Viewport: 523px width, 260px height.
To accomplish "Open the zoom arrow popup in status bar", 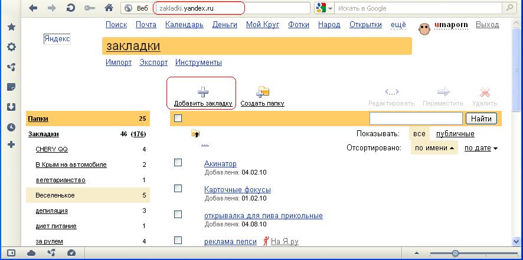I will (x=417, y=254).
